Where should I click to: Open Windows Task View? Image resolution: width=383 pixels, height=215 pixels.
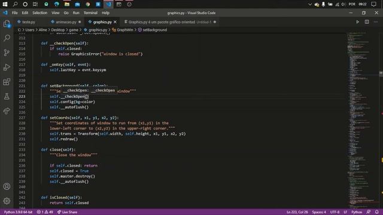pyautogui.click(x=35, y=4)
